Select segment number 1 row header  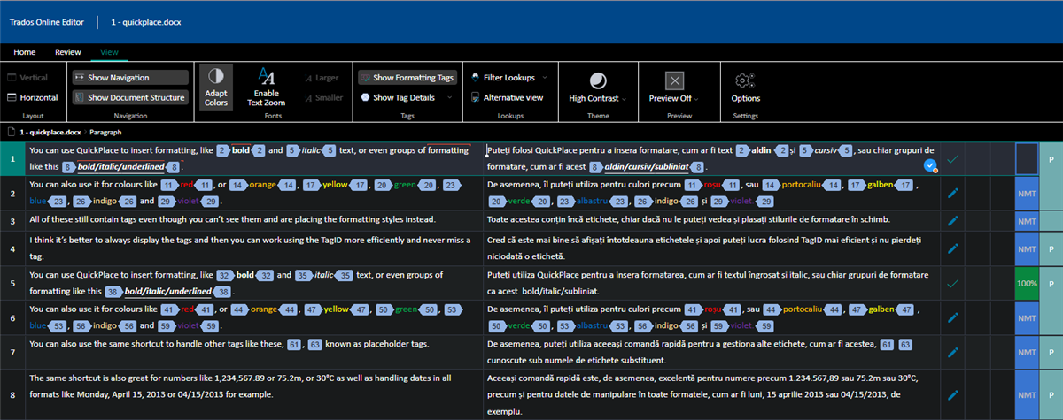coord(12,159)
